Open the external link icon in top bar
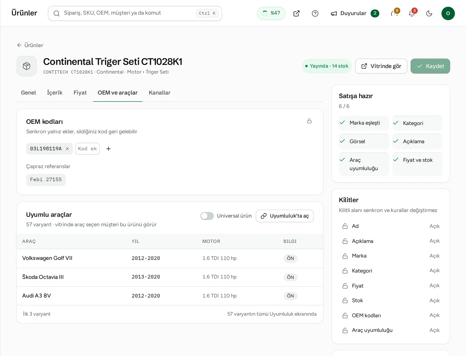Image resolution: width=466 pixels, height=356 pixels. 296,13
